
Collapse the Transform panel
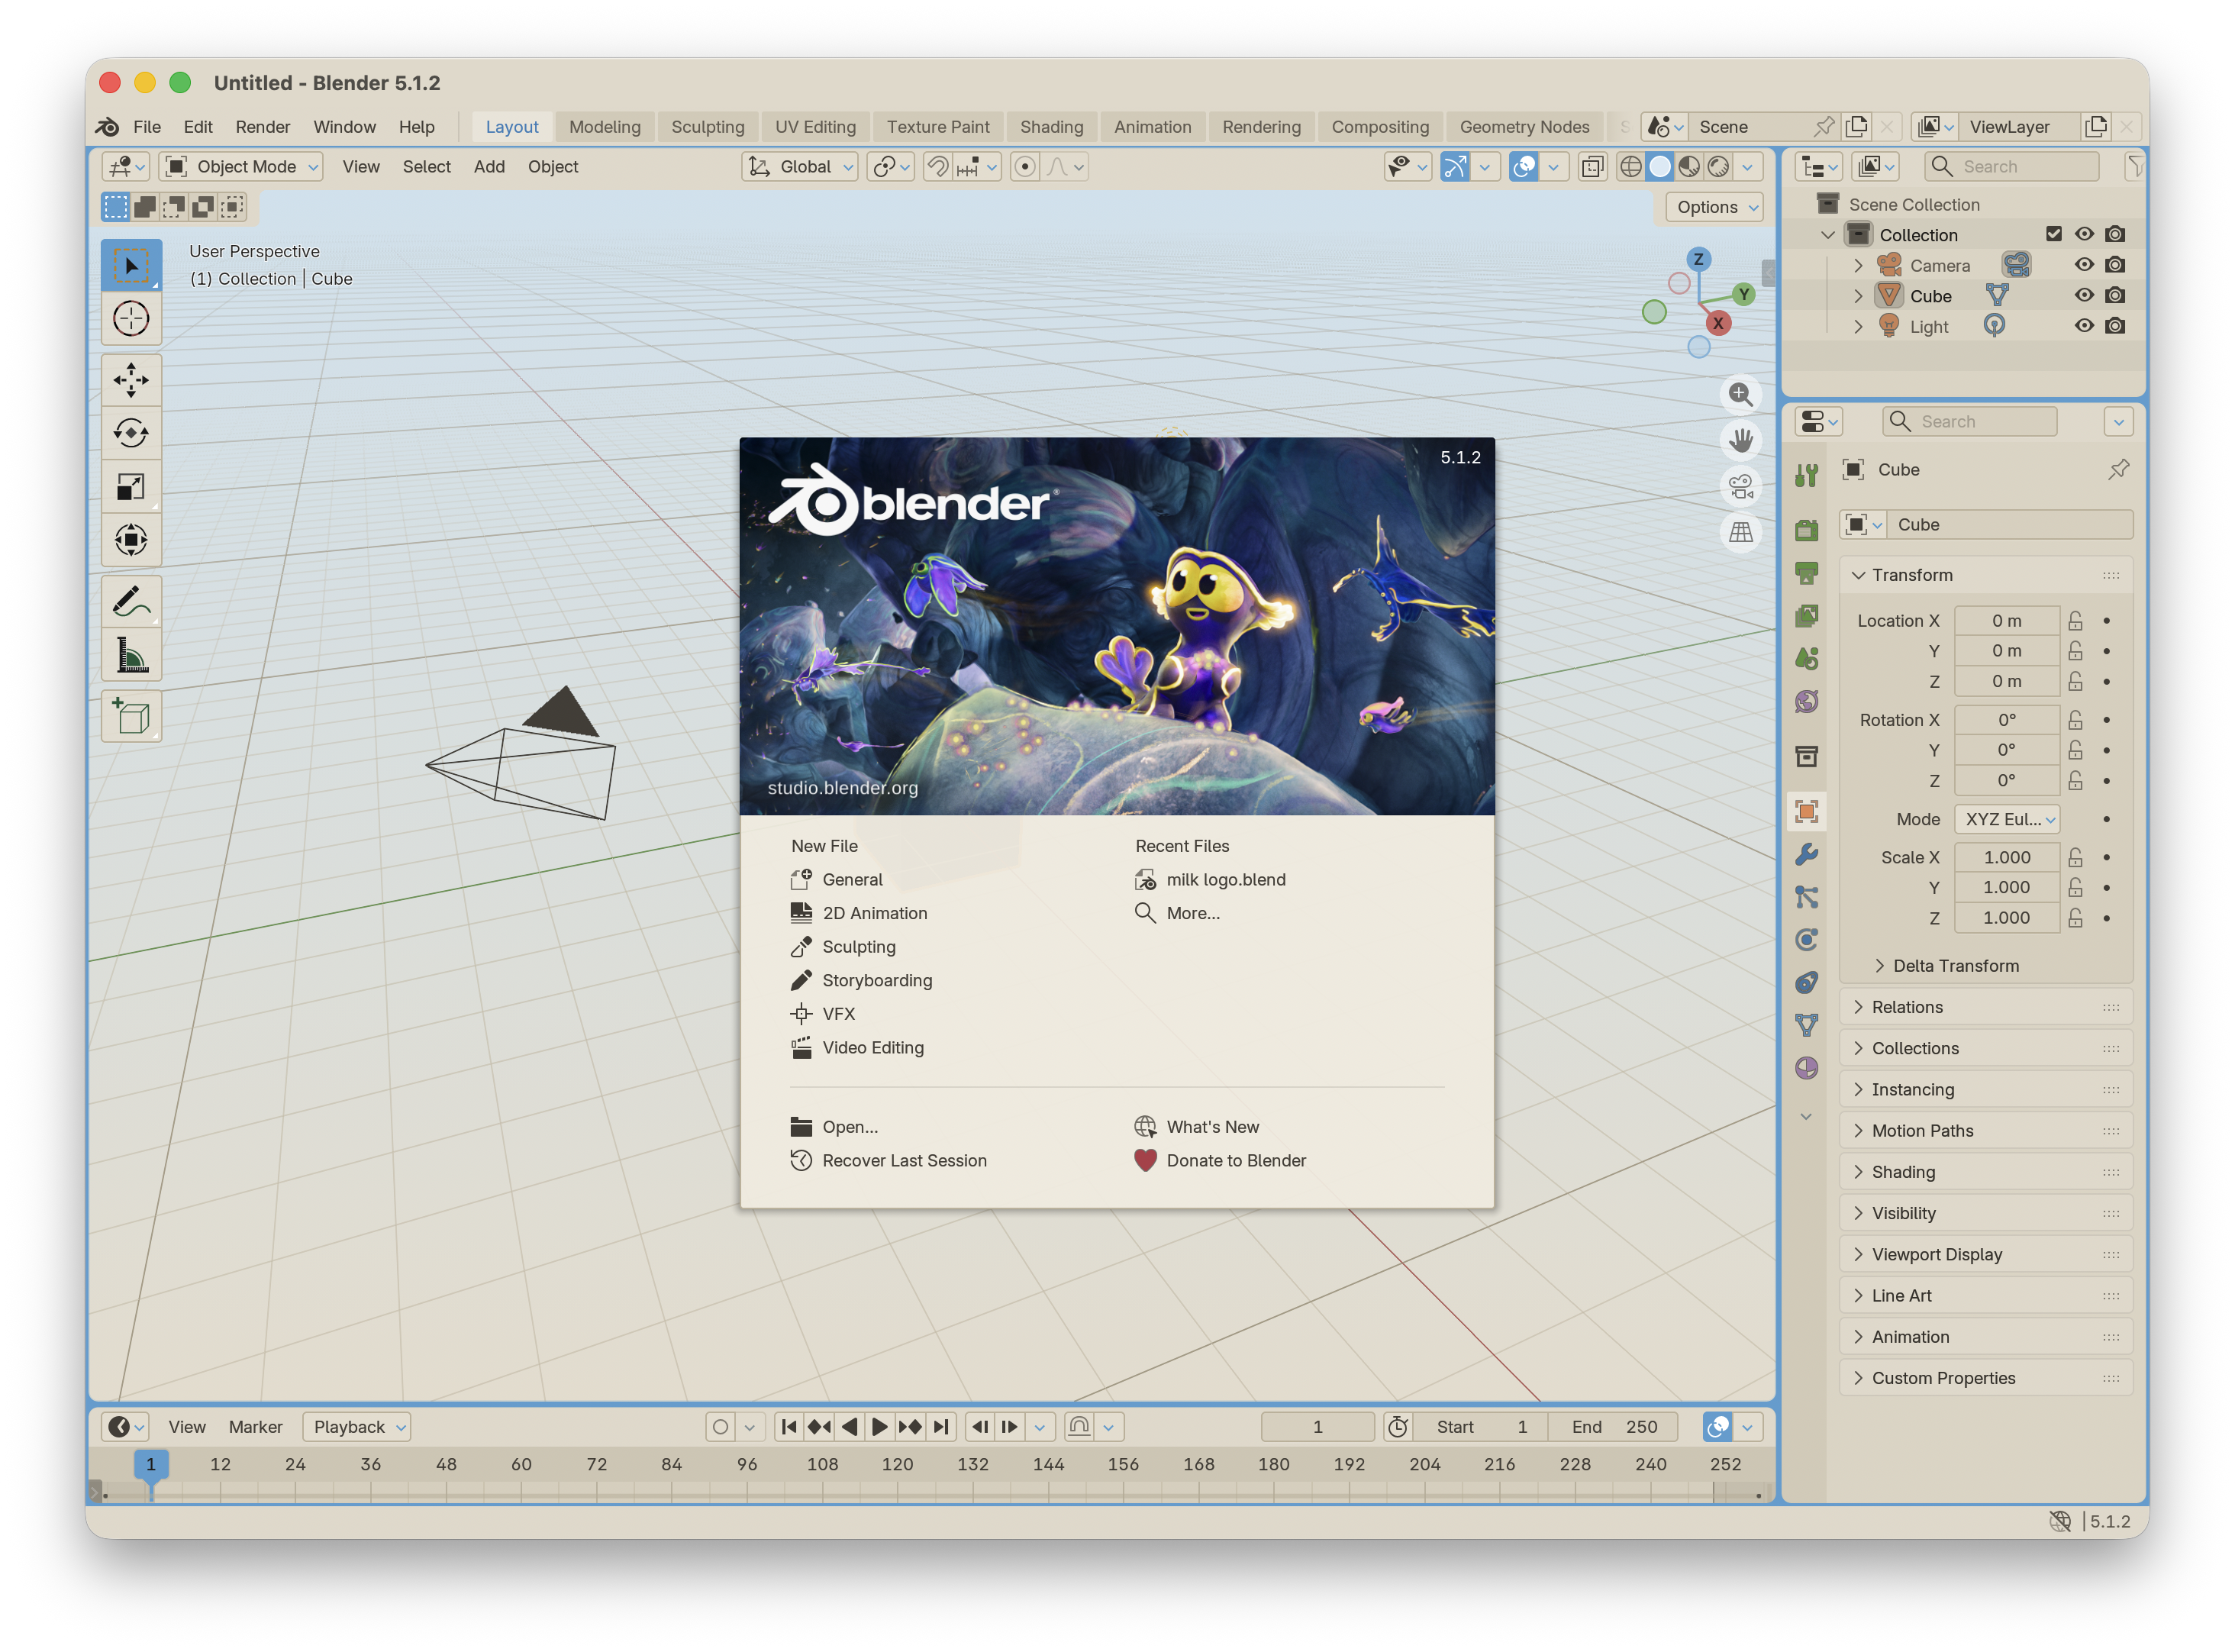(x=1985, y=575)
